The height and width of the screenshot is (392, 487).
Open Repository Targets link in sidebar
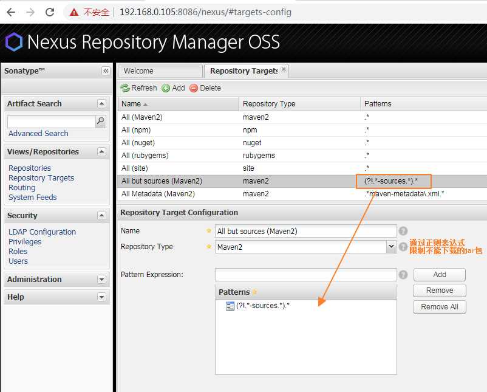(41, 178)
